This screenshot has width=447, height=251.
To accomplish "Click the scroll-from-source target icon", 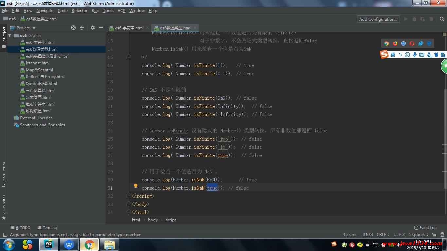I will coord(73,28).
